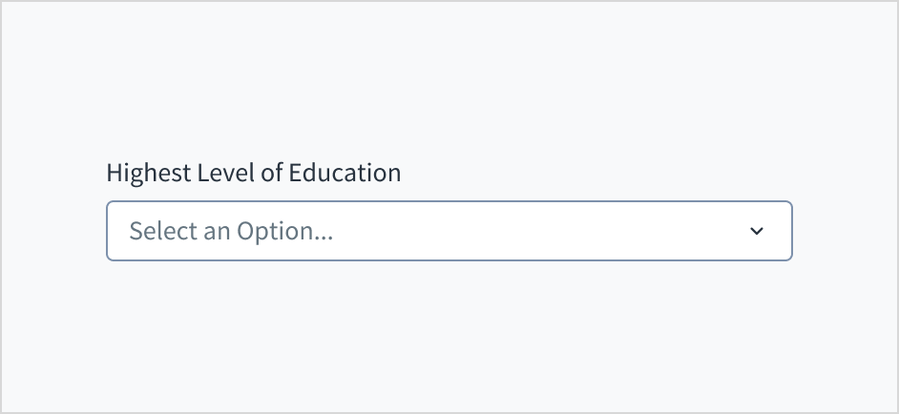
Task: Click the 'Select an Option...' placeholder text
Action: (231, 231)
